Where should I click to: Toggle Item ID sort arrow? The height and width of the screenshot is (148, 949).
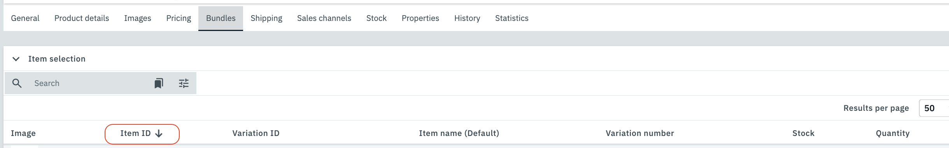(159, 134)
